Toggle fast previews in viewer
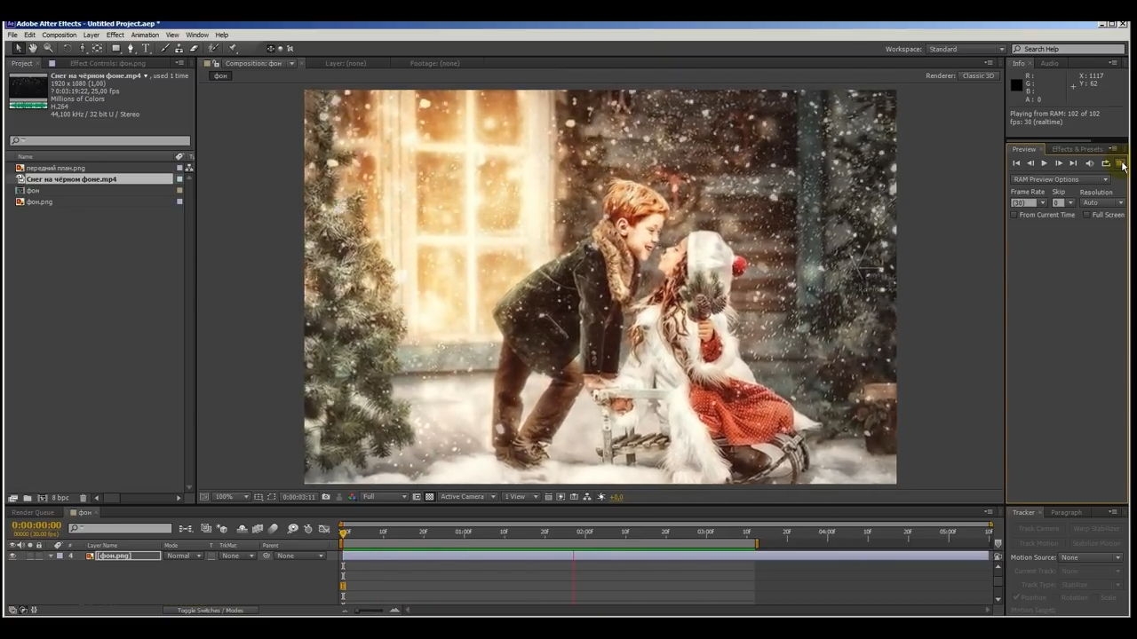Image resolution: width=1137 pixels, height=639 pixels. point(561,497)
